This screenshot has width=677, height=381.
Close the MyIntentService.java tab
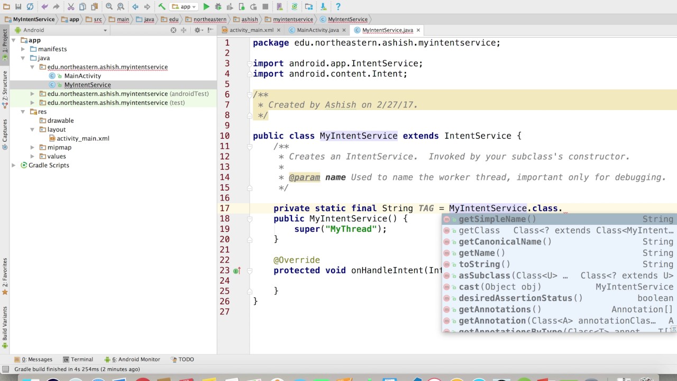tap(418, 30)
